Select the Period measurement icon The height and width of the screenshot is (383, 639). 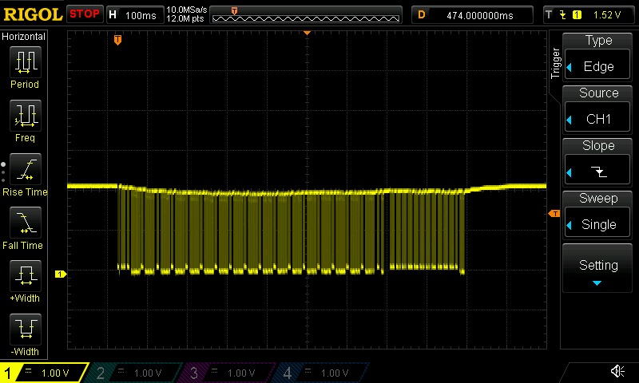coord(24,67)
